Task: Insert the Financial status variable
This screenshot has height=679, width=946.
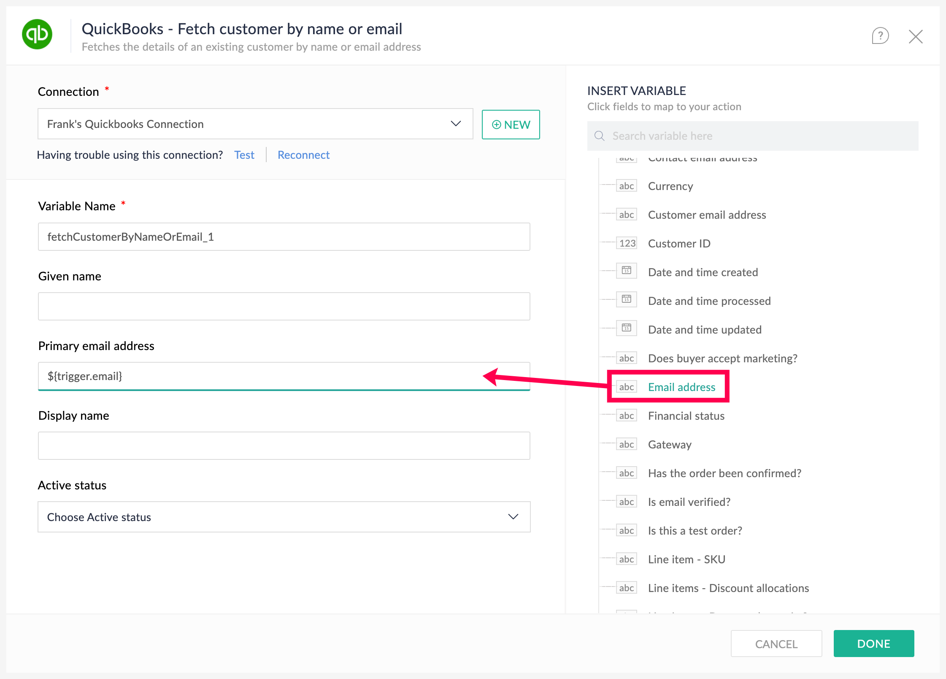Action: click(x=686, y=416)
